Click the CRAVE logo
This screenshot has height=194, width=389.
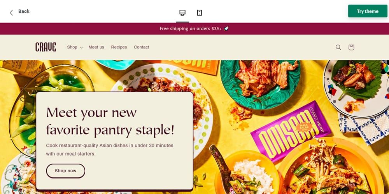pyautogui.click(x=46, y=47)
